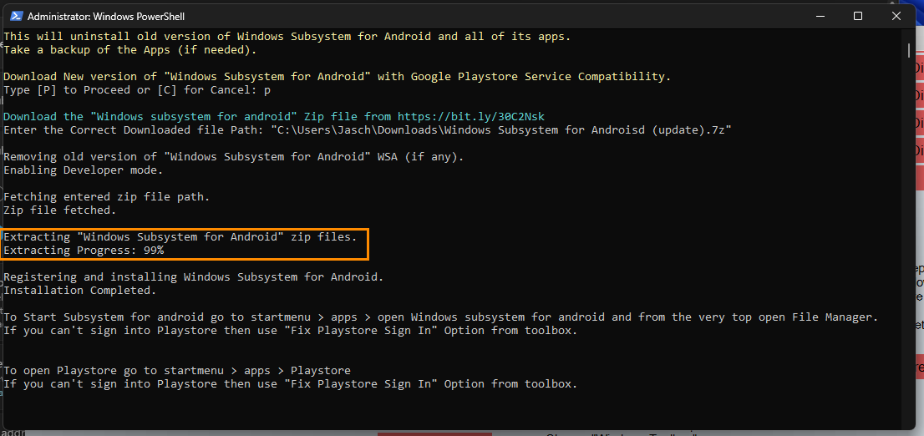924x436 pixels.
Task: Click the "To open Playstore go to startmenu" line
Action: tap(177, 371)
